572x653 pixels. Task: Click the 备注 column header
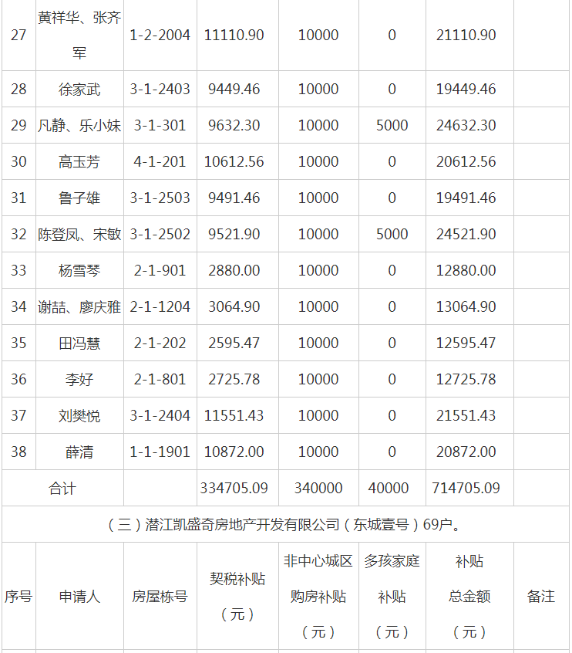pyautogui.click(x=540, y=597)
